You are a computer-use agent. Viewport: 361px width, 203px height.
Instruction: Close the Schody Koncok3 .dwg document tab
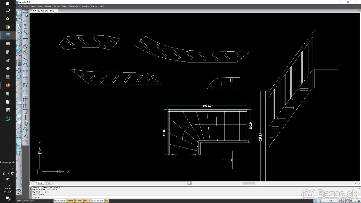click(57, 11)
